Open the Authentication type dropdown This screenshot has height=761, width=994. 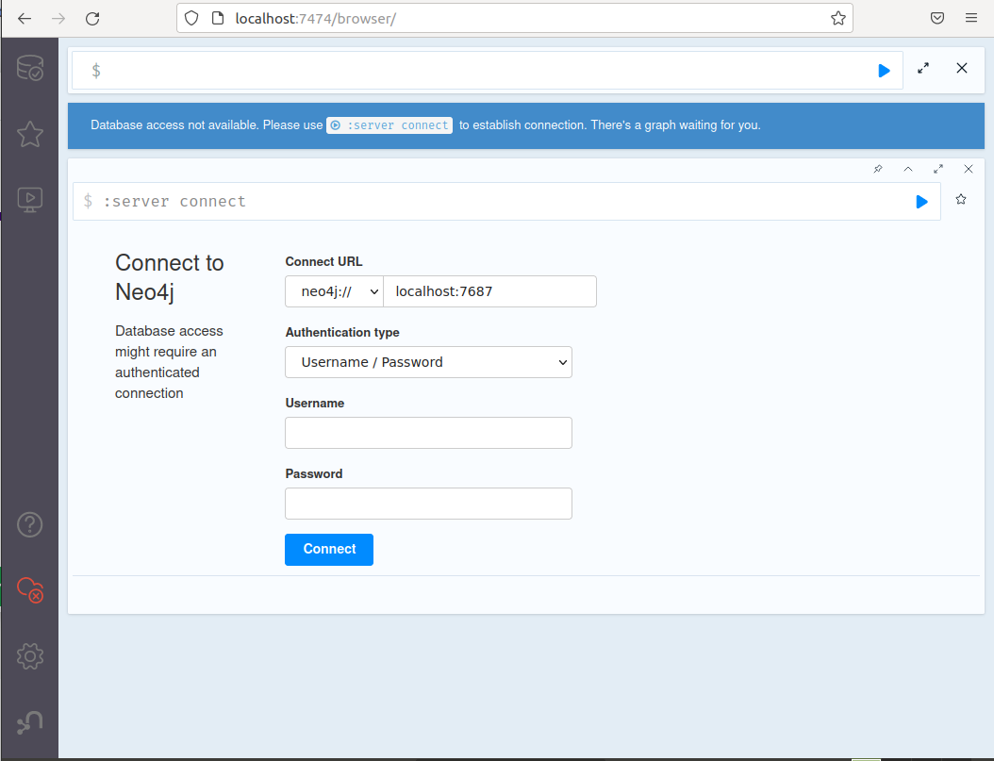point(428,362)
